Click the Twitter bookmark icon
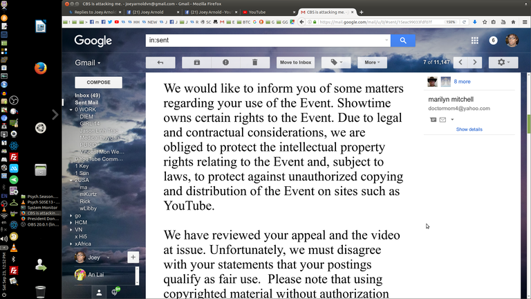Viewport: 531px width, 299px height. tap(110, 22)
